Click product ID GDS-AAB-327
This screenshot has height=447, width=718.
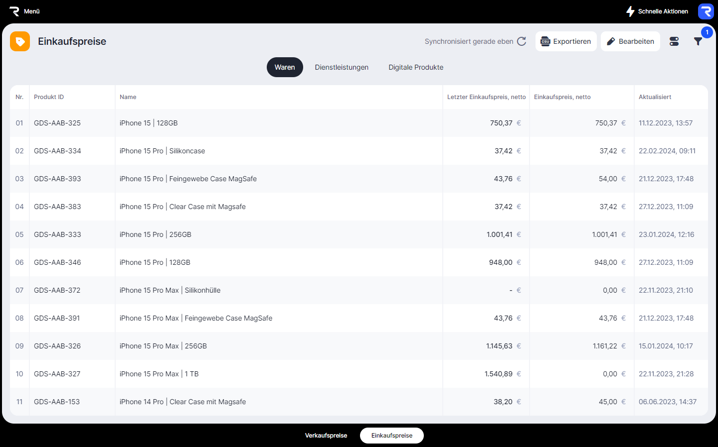(x=57, y=374)
